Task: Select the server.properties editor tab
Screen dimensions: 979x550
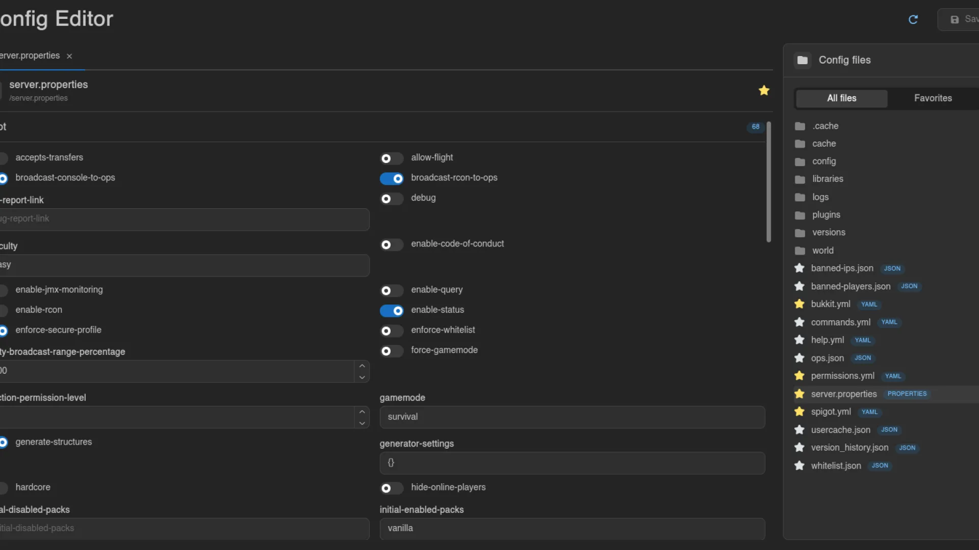Action: coord(30,56)
